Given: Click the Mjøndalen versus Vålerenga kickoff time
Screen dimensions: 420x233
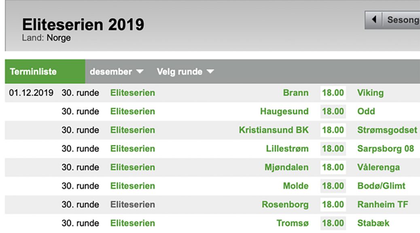Looking at the screenshot, I should pyautogui.click(x=333, y=167).
